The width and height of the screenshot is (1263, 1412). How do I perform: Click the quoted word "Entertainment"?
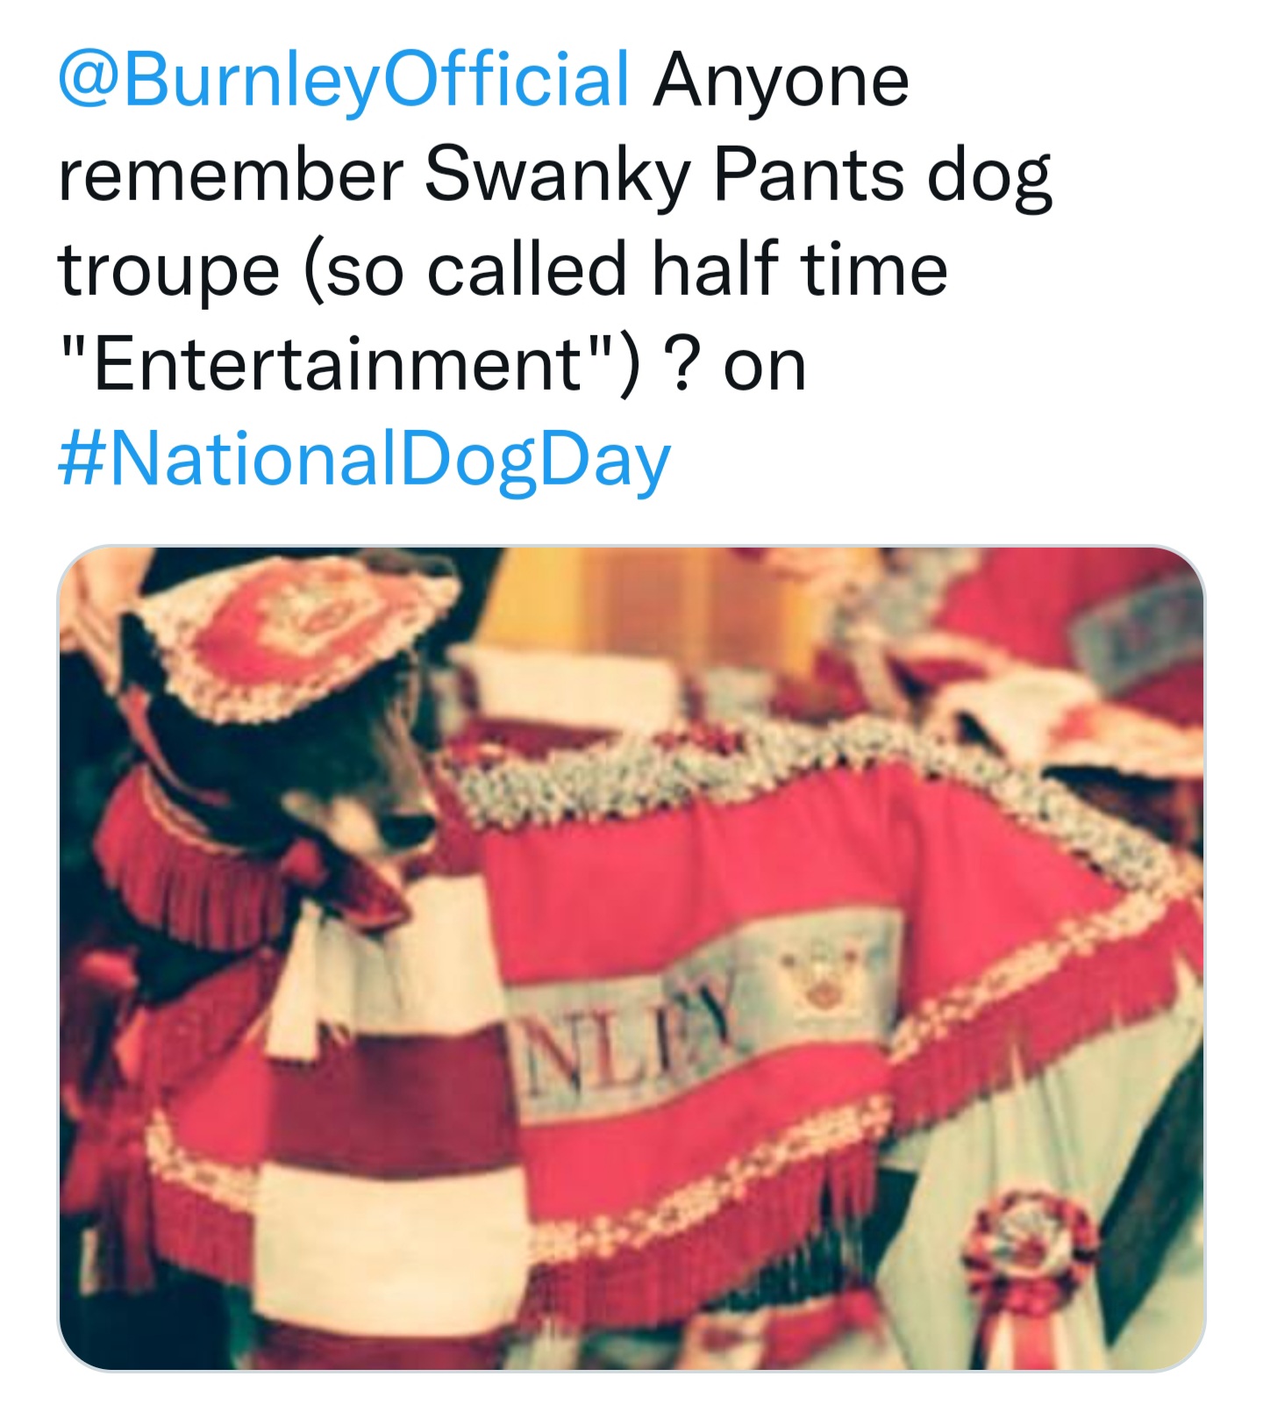click(339, 364)
